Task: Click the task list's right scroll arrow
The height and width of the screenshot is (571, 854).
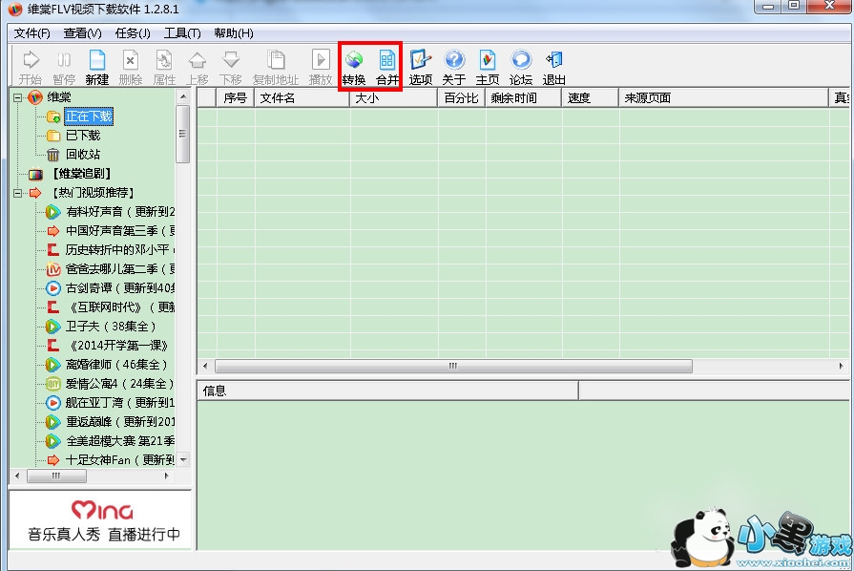Action: pos(842,366)
